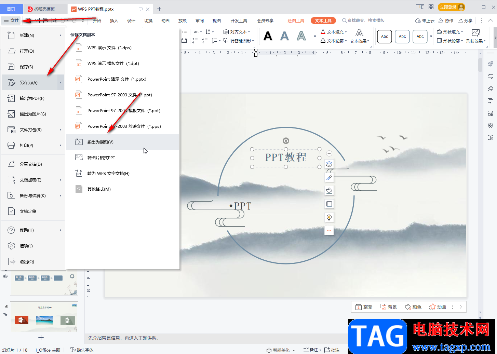Click 保存(S) in the file menu

click(33, 67)
